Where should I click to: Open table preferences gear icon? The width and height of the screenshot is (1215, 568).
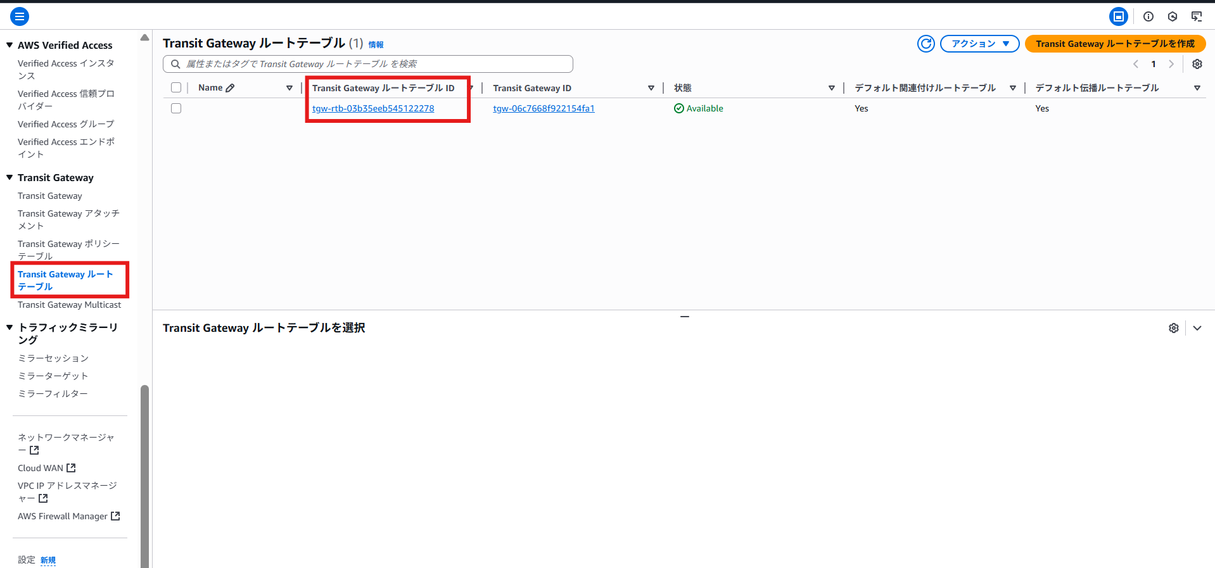coord(1197,64)
